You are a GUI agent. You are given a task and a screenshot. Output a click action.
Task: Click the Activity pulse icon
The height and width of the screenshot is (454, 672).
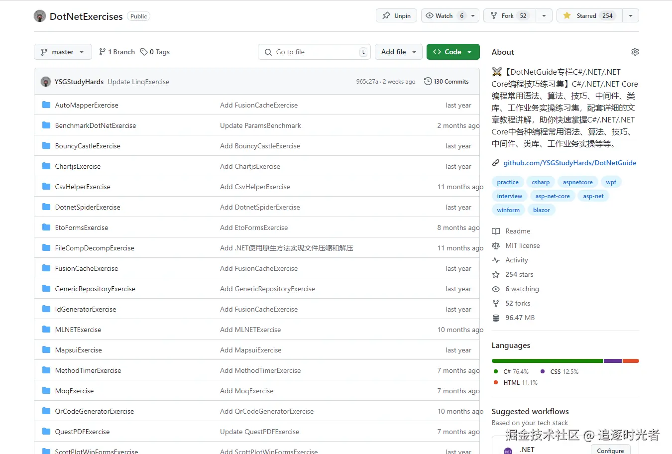point(496,260)
